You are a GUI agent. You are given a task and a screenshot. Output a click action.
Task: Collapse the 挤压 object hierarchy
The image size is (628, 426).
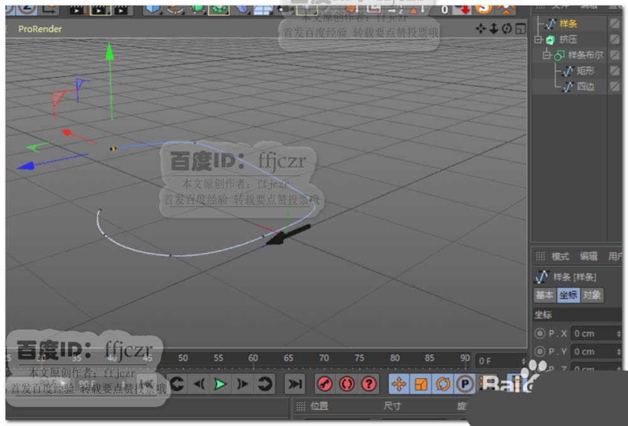(538, 39)
